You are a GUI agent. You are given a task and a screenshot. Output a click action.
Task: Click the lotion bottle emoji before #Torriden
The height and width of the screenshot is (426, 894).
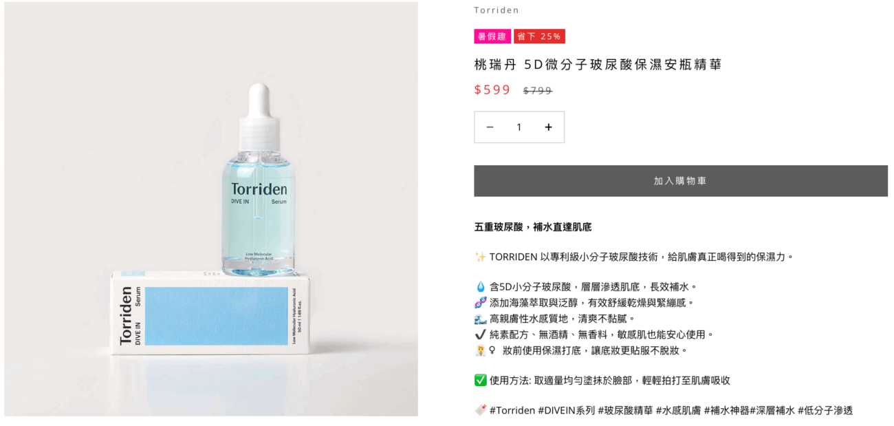(481, 410)
